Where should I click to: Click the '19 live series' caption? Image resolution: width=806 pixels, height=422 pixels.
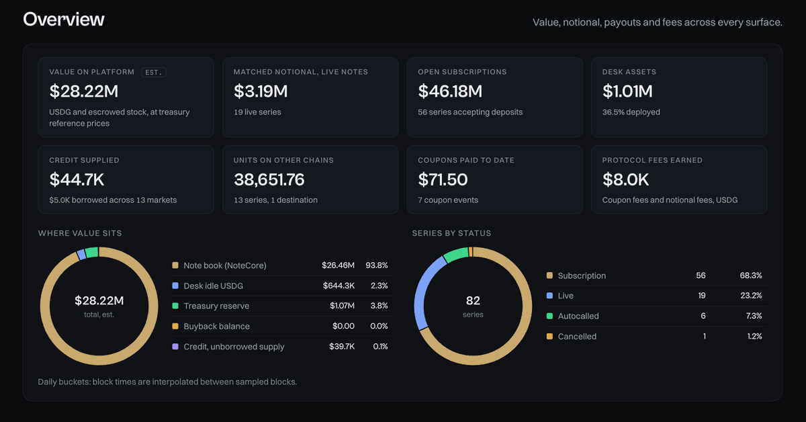(x=257, y=112)
